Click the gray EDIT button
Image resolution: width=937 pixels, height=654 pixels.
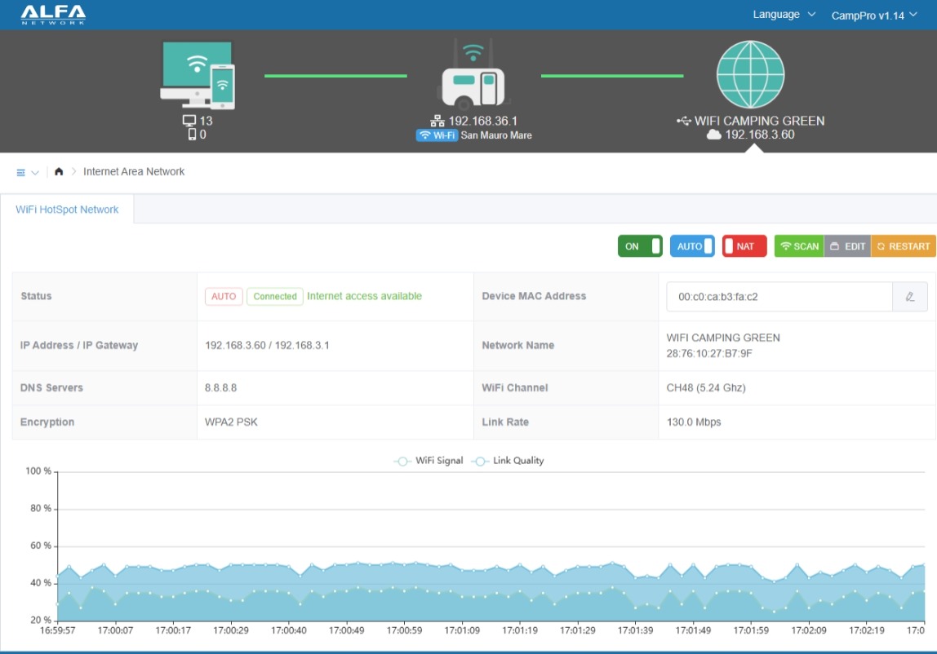tap(847, 246)
